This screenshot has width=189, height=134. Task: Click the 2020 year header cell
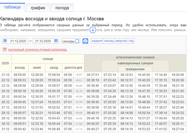click(5, 63)
